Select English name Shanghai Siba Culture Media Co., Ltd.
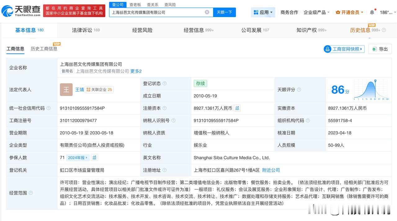Viewport: 397px width, 221px height. [232, 158]
